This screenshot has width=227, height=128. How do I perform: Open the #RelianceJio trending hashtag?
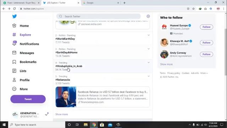click(63, 80)
